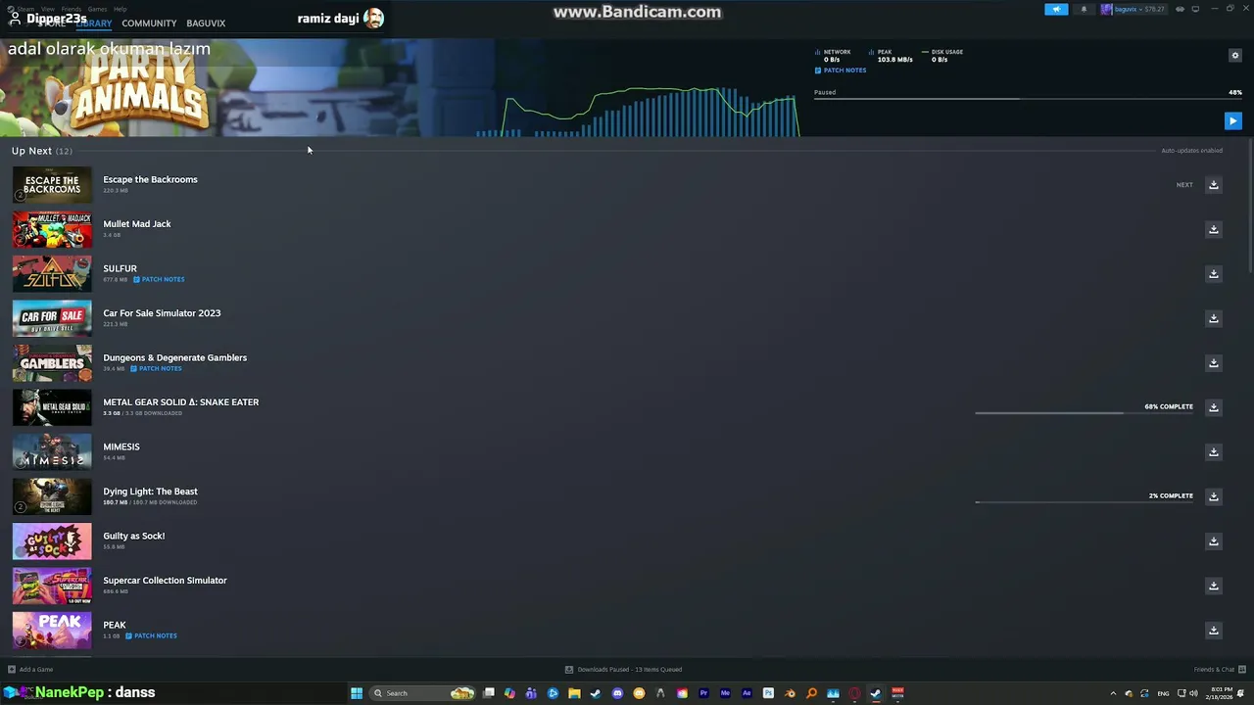Image resolution: width=1254 pixels, height=705 pixels.
Task: Resume METAL GEAR SOLID Snake Eater download
Action: coord(1213,407)
